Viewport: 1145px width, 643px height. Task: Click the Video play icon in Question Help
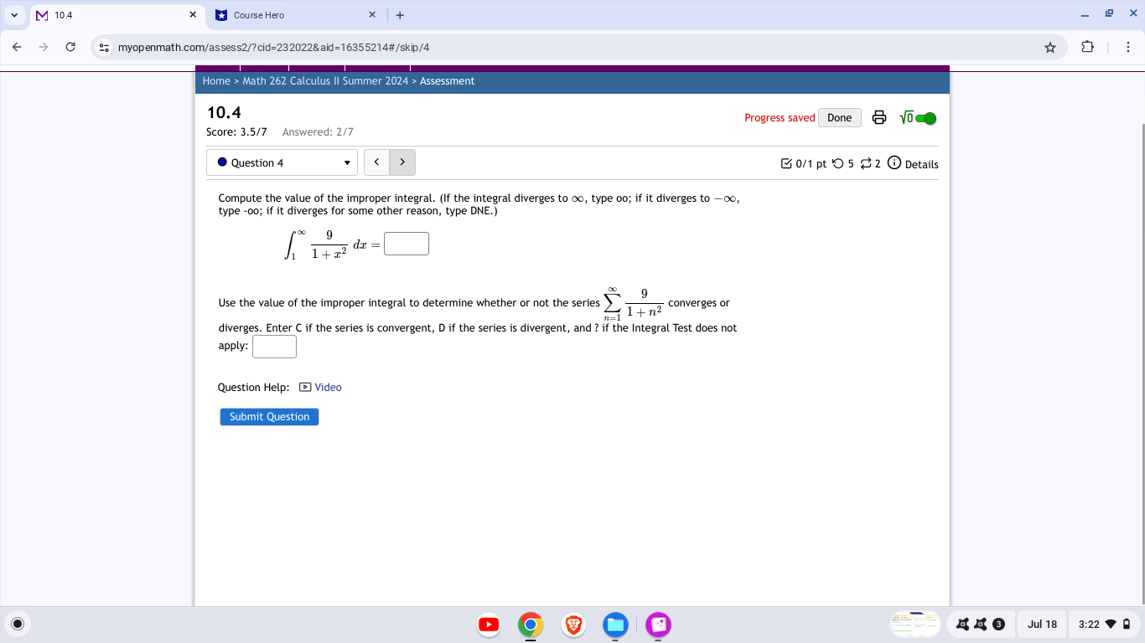303,387
